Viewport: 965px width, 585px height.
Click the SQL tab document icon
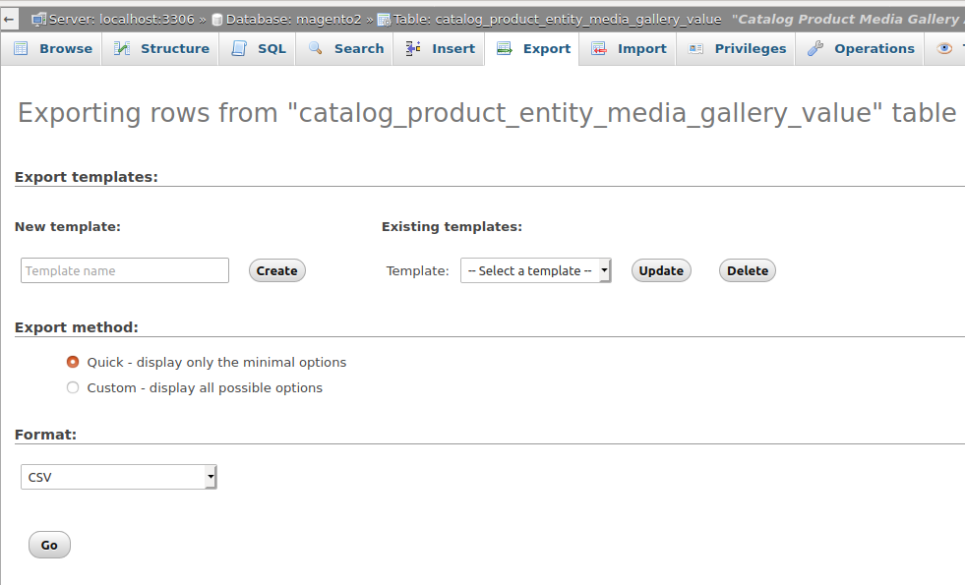tap(239, 48)
